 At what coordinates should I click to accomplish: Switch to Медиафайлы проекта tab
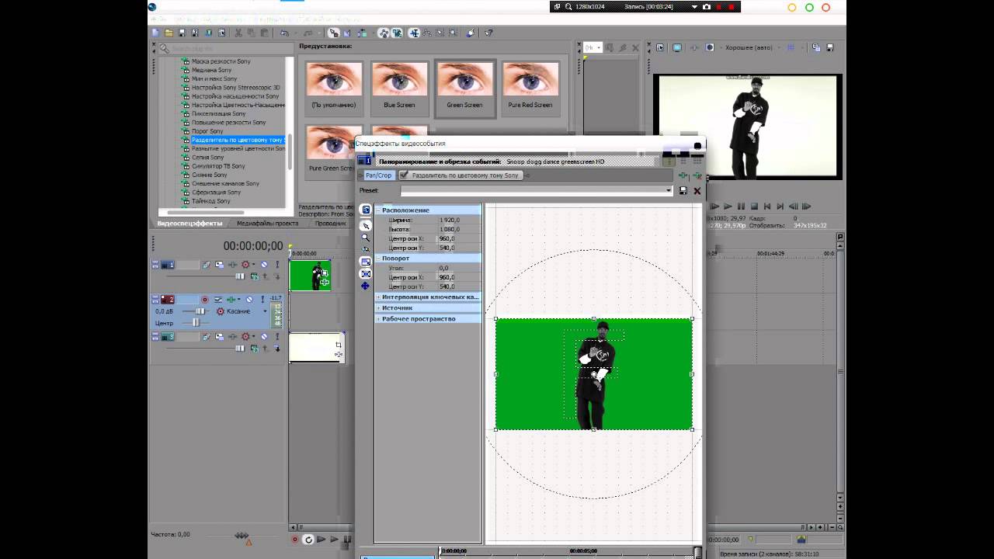coord(267,224)
